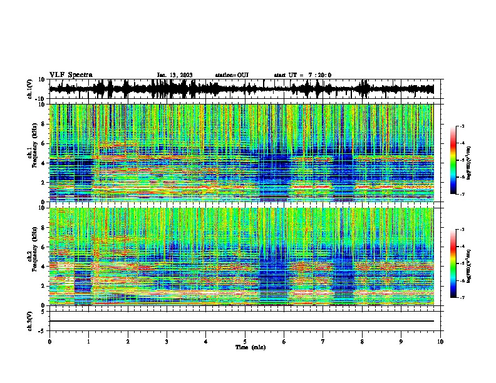Click inside the ch.2 spectrogram panel

[x=241, y=257]
